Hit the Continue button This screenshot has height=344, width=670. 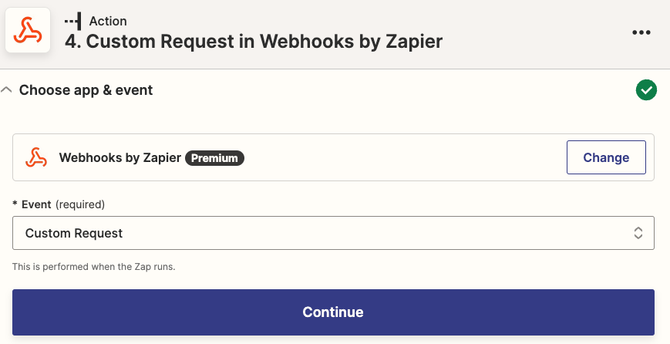point(333,312)
